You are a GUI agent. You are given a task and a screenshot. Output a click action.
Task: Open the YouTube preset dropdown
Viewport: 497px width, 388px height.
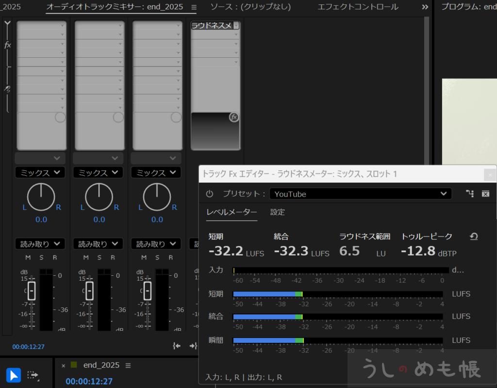click(x=360, y=194)
